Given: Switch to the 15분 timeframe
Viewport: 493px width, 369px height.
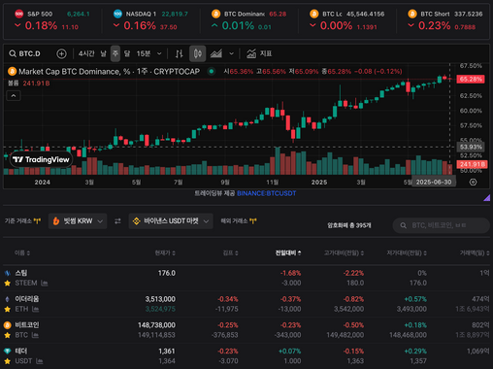Looking at the screenshot, I should (144, 53).
